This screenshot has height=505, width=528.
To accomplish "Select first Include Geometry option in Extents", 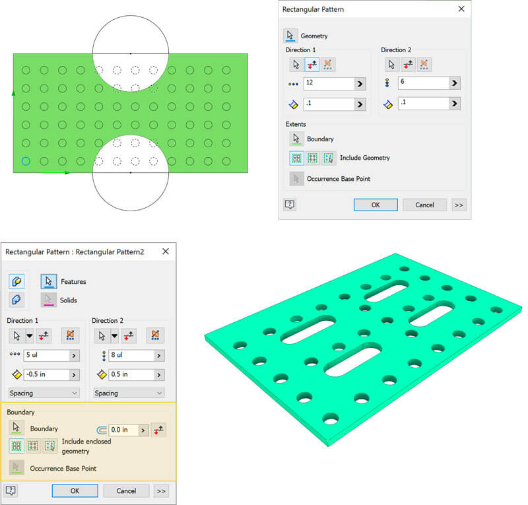I will 296,158.
